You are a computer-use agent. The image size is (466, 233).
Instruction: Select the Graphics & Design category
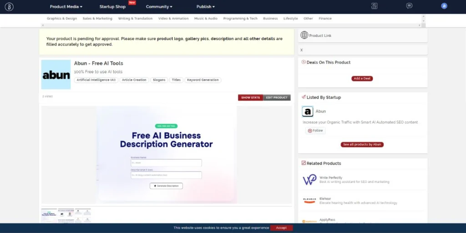point(62,18)
